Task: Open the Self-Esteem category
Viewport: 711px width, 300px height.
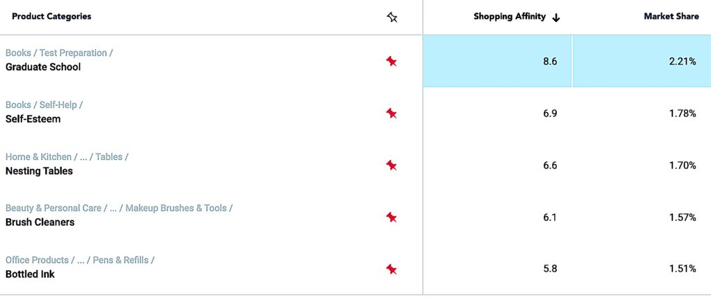Action: pos(33,119)
